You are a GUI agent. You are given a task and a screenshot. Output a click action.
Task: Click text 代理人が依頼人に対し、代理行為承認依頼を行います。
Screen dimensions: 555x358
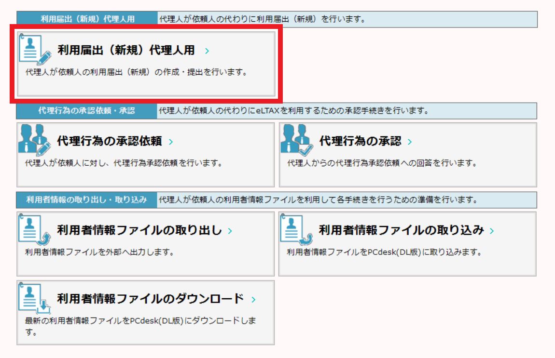pyautogui.click(x=124, y=163)
